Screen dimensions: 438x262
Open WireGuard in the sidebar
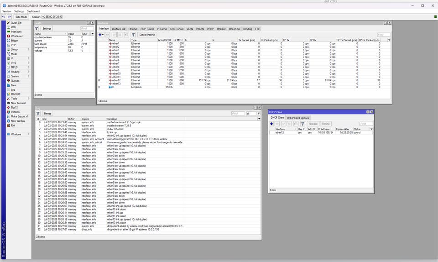click(16, 36)
